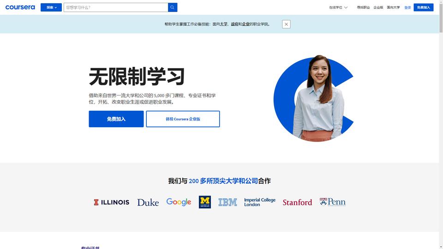This screenshot has height=249, width=443.
Task: Click the 无限制学习 headline text
Action: (x=137, y=76)
